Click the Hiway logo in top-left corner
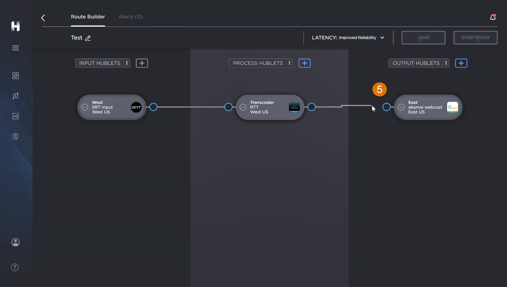This screenshot has width=507, height=287. pos(15,26)
